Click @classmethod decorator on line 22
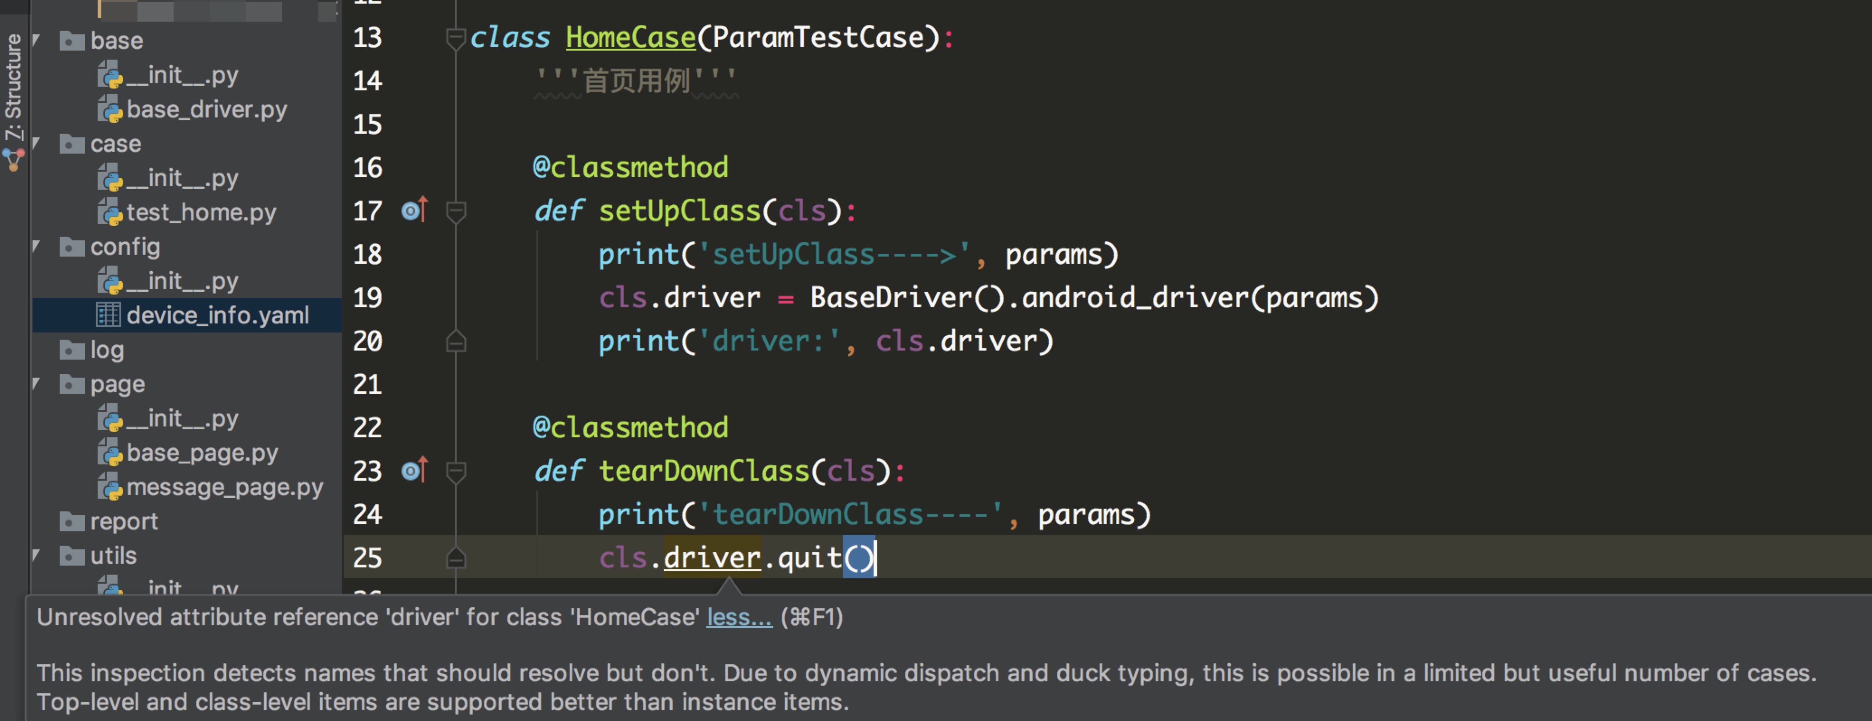 pos(630,427)
